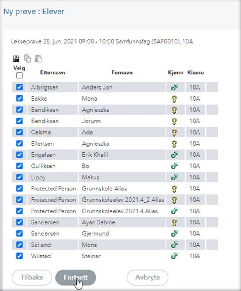Click the Klasse column header
Image resolution: width=241 pixels, height=291 pixels.
click(195, 73)
